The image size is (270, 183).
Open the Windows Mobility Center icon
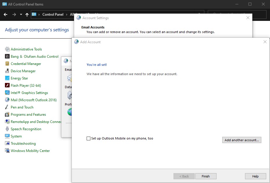[7, 151]
